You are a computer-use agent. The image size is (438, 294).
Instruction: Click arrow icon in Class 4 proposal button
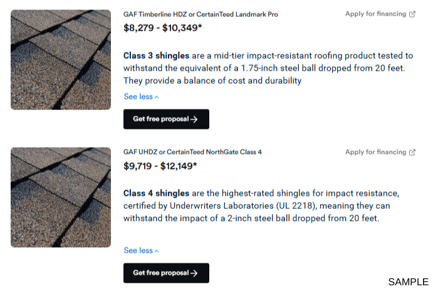194,273
